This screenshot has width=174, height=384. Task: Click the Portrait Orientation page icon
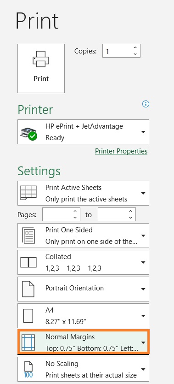point(28,289)
